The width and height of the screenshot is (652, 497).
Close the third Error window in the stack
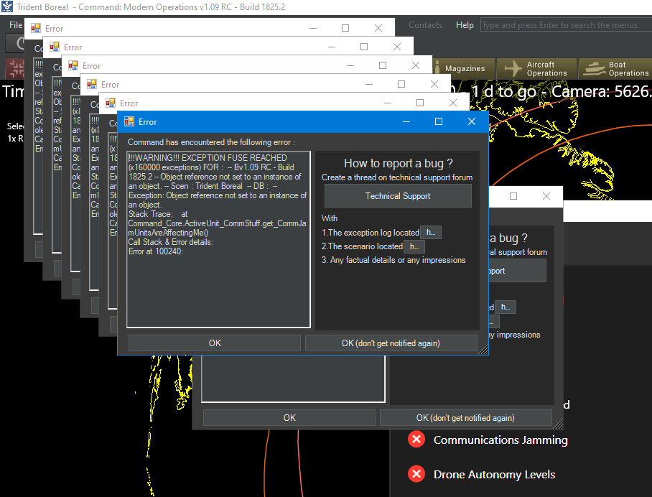[x=416, y=65]
